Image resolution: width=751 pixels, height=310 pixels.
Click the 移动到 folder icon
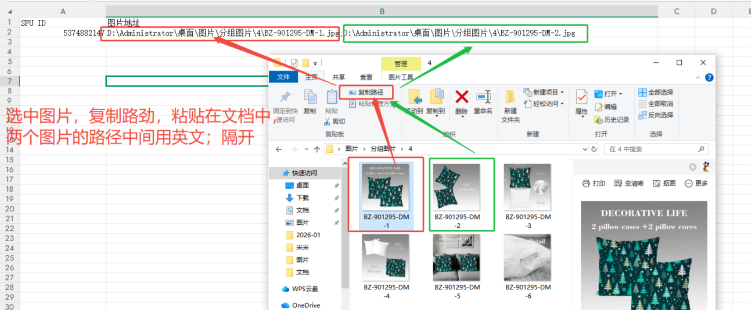click(414, 97)
